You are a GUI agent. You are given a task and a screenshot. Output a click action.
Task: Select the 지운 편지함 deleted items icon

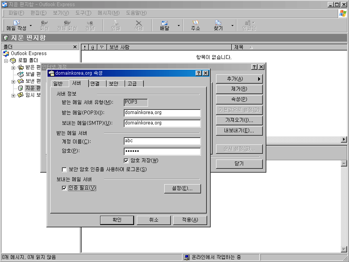point(20,88)
